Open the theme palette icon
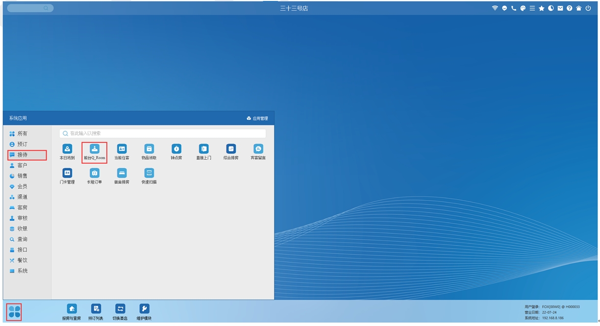Image resolution: width=600 pixels, height=326 pixels. (x=523, y=8)
